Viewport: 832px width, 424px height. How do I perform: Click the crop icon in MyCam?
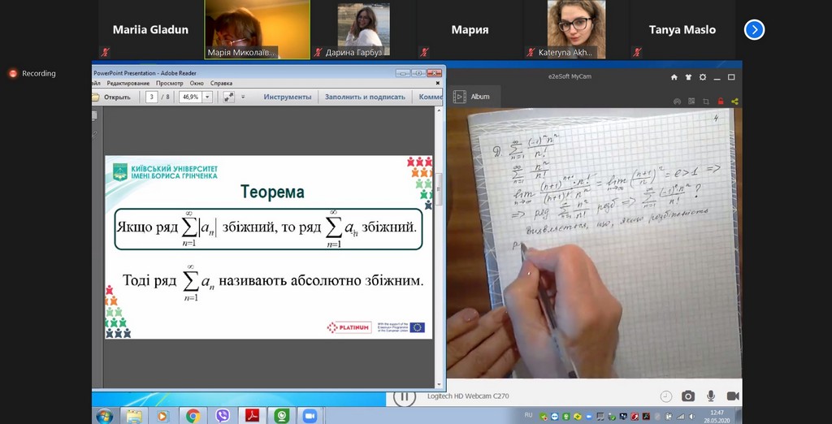click(705, 102)
